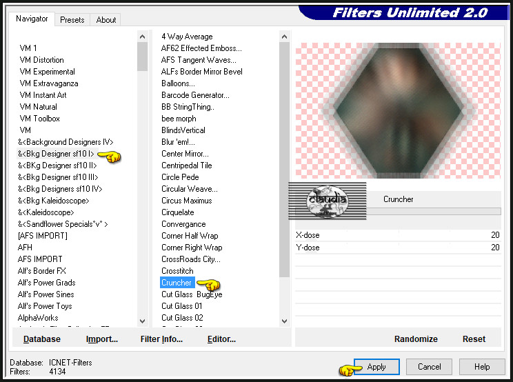The height and width of the screenshot is (382, 513).
Task: Click the Cancel button
Action: [x=430, y=367]
